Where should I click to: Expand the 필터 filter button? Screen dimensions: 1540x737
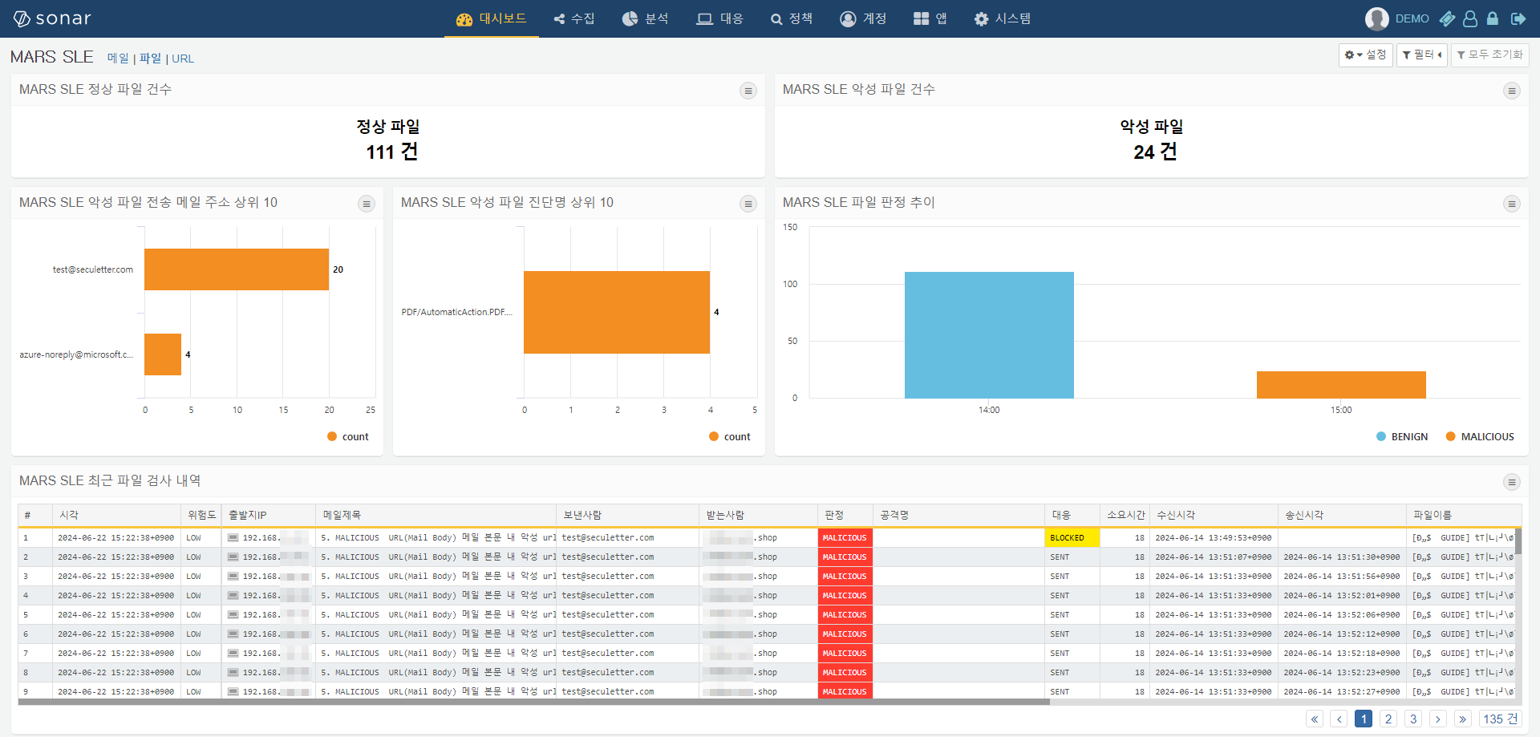1422,55
